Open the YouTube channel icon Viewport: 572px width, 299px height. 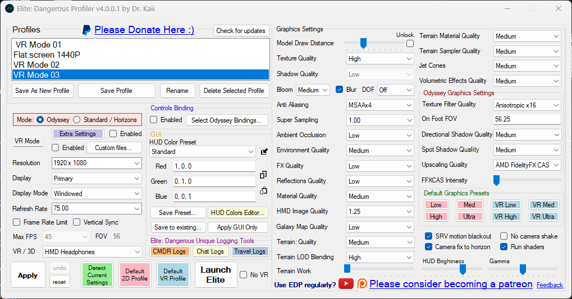point(346,284)
